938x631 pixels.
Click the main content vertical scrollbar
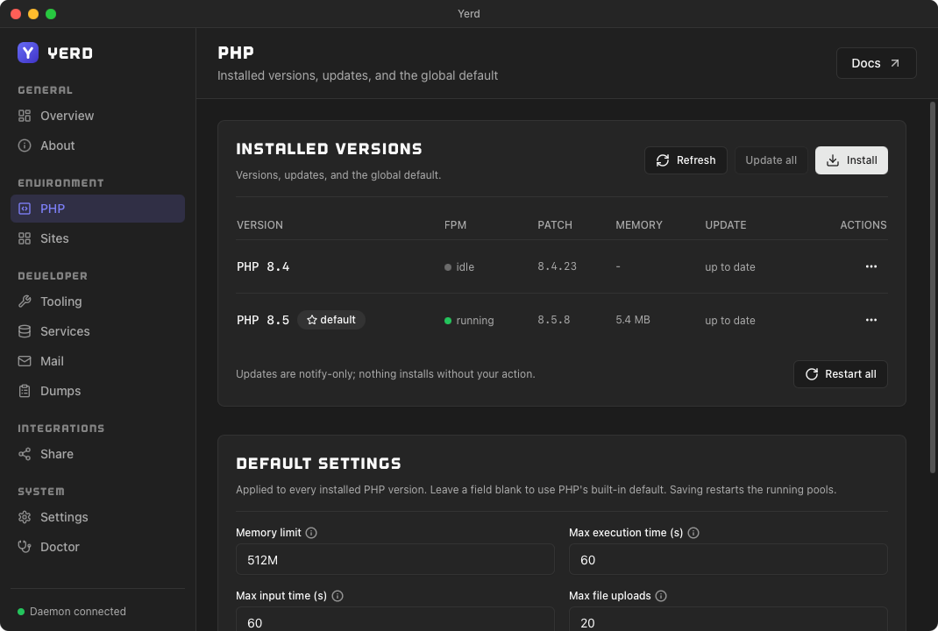[932, 287]
